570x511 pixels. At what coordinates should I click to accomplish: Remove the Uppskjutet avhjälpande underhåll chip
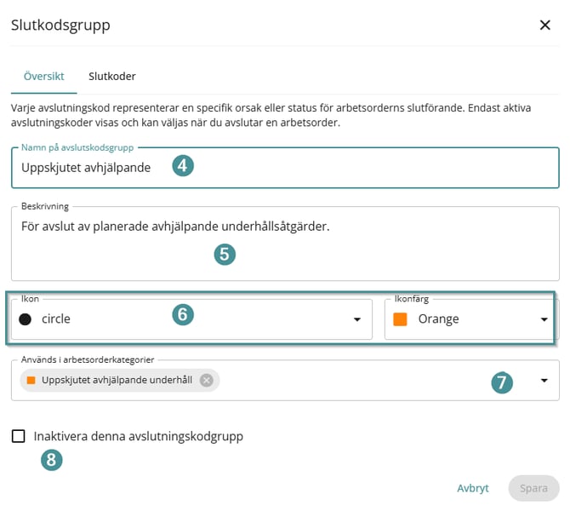207,381
